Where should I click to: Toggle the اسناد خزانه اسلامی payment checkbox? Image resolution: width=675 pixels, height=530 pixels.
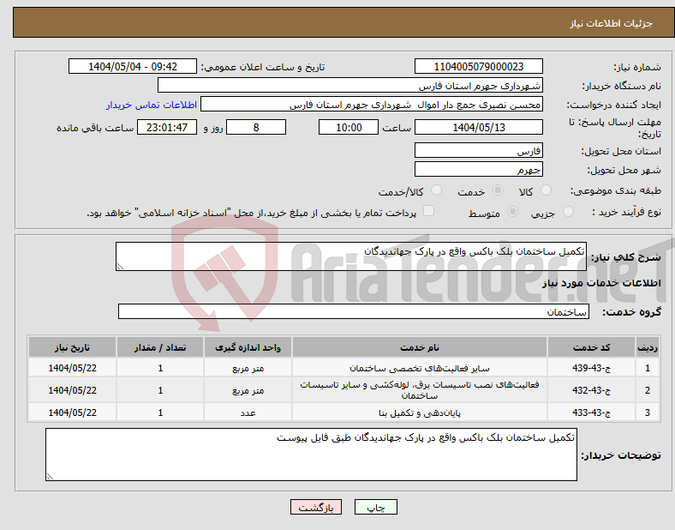point(428,211)
